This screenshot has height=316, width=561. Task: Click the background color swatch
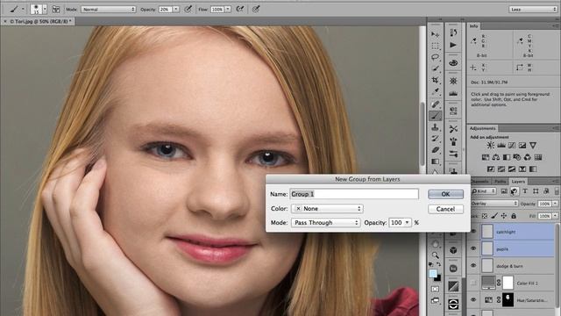click(438, 277)
